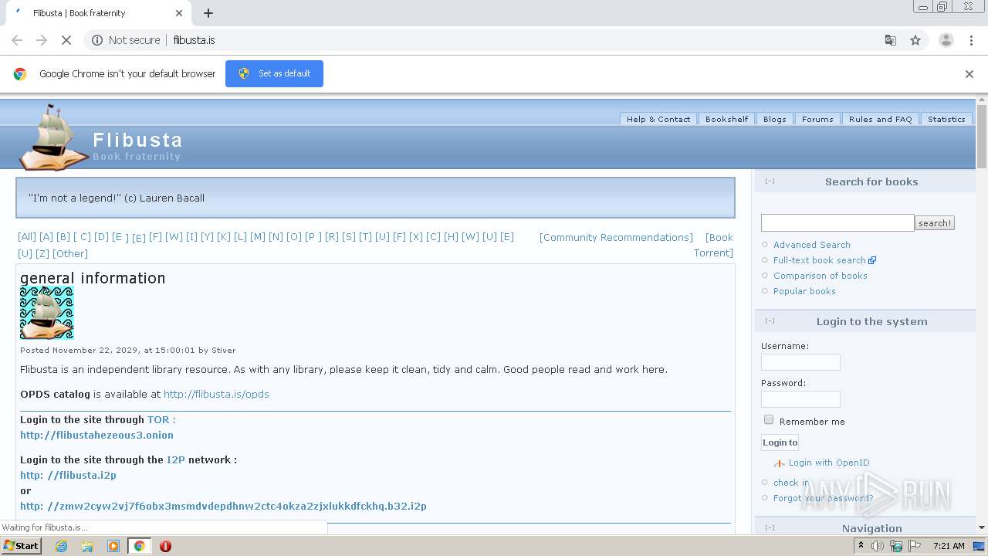
Task: Open the Advanced Search link
Action: coord(812,245)
